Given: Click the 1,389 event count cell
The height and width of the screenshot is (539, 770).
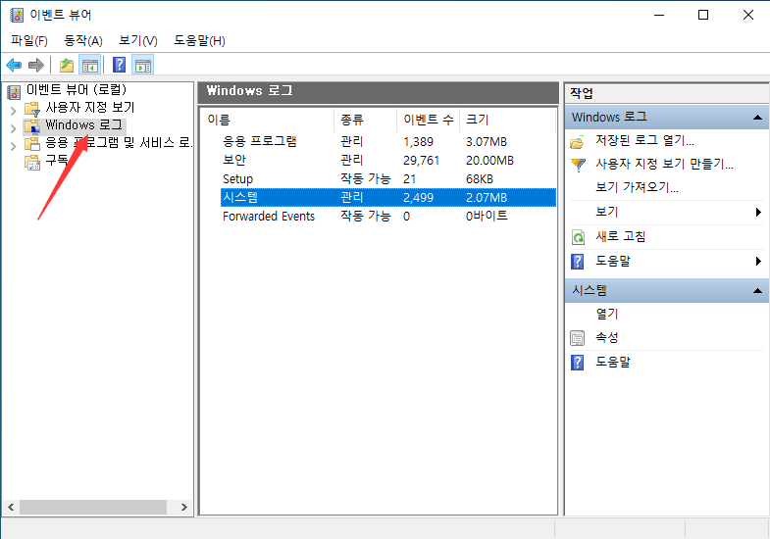Looking at the screenshot, I should click(x=419, y=142).
